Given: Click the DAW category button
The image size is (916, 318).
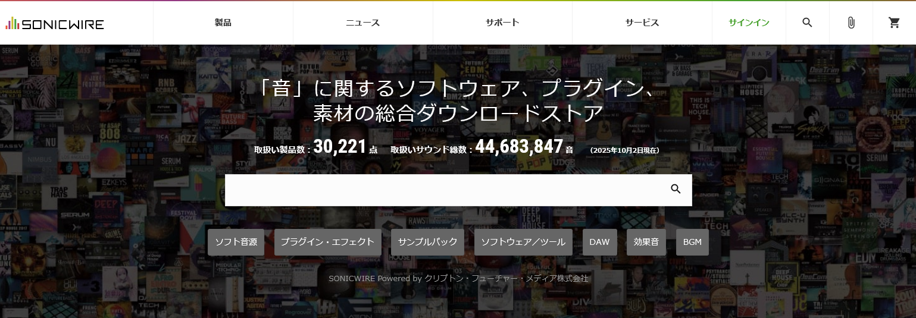Looking at the screenshot, I should (599, 242).
